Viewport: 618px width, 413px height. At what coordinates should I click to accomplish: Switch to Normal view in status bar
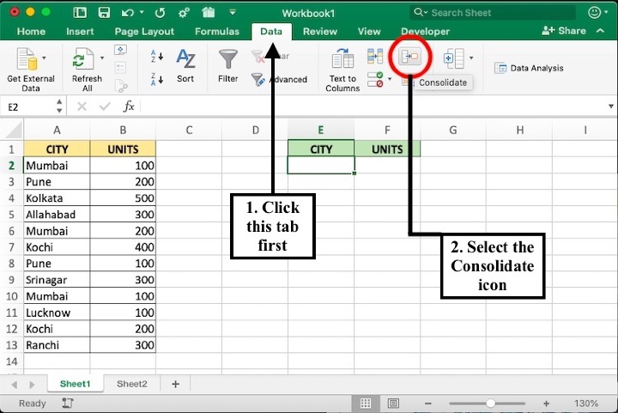pyautogui.click(x=366, y=404)
